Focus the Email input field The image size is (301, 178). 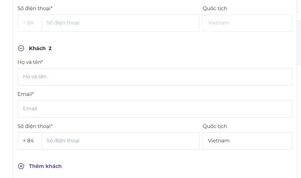(x=155, y=109)
